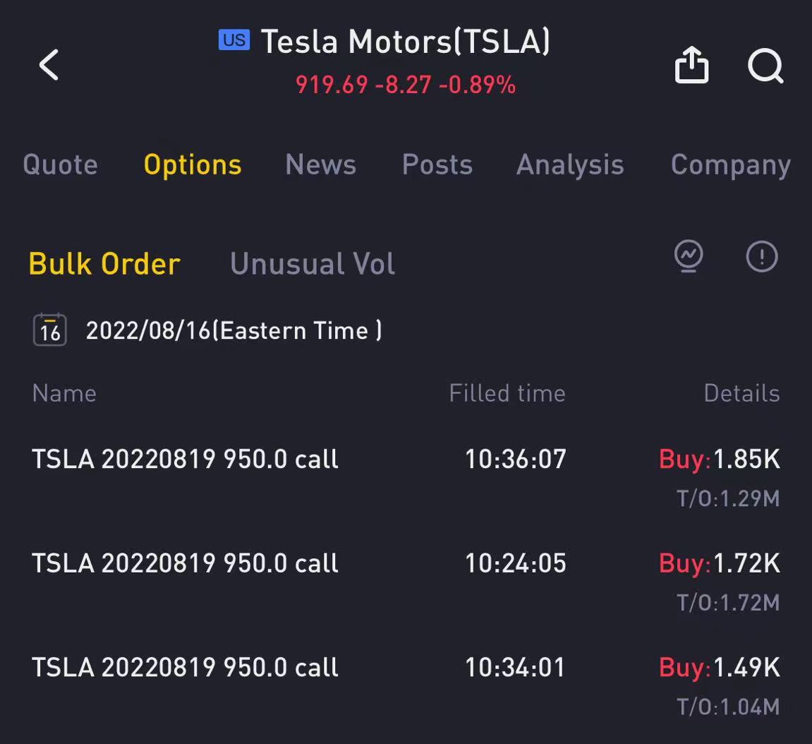Open the call order filled at 10:24:05
The width and height of the screenshot is (812, 744).
coord(406,581)
